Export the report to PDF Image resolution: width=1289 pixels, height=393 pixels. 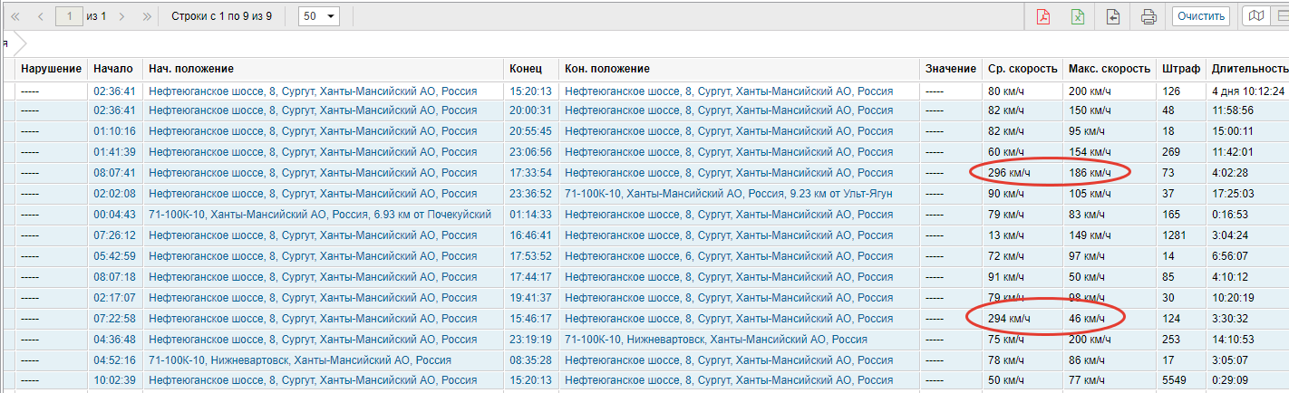[1042, 16]
